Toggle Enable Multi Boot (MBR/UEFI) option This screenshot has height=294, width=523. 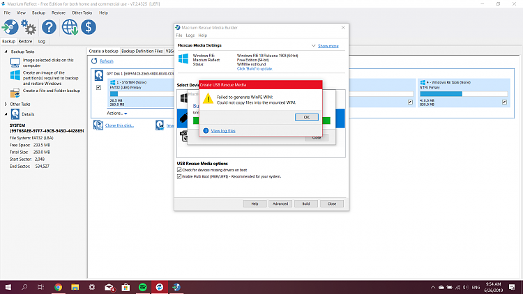tap(179, 177)
